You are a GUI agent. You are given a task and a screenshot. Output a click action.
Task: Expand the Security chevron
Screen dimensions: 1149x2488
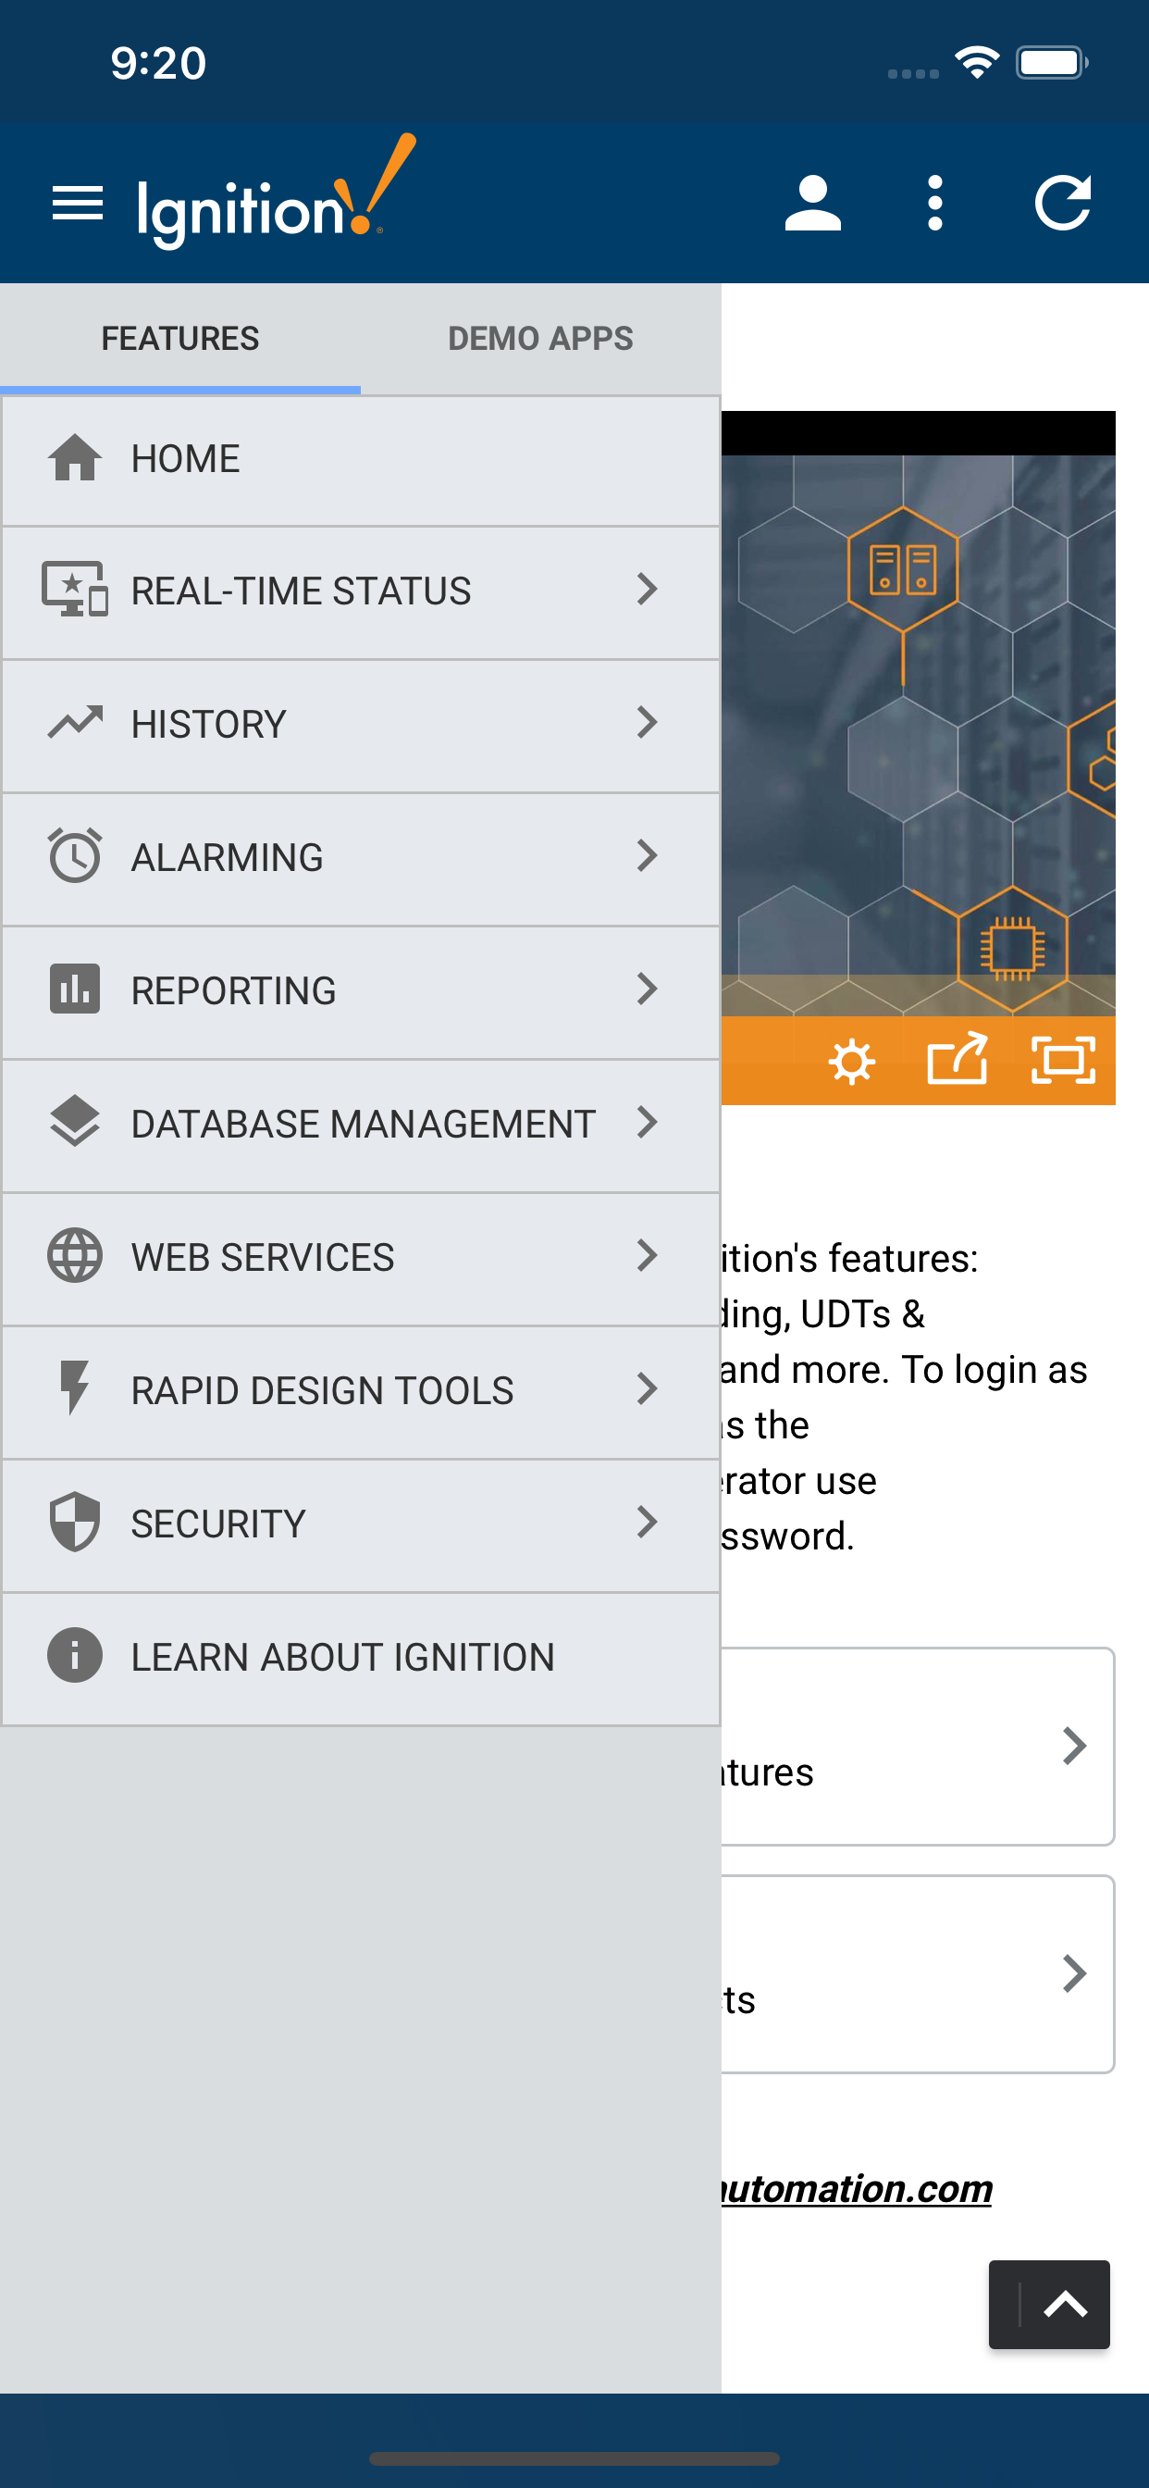pos(647,1523)
